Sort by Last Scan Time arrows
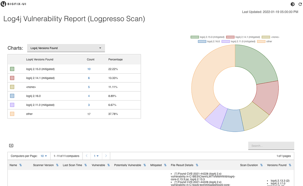 pos(86,165)
